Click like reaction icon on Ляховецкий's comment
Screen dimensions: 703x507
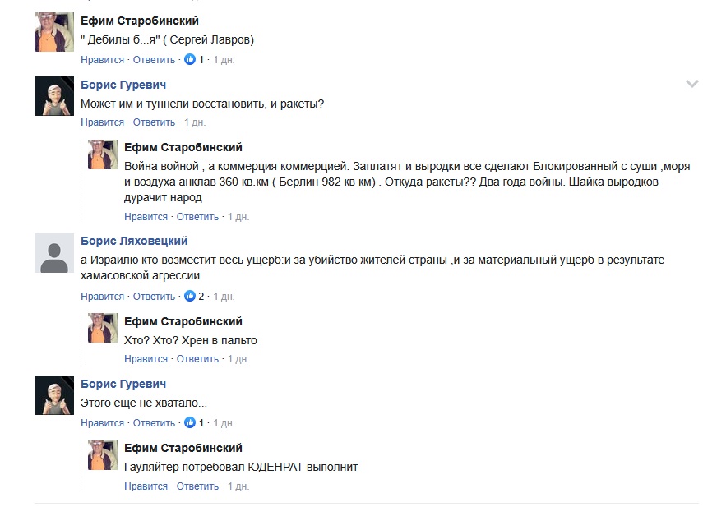(x=190, y=297)
